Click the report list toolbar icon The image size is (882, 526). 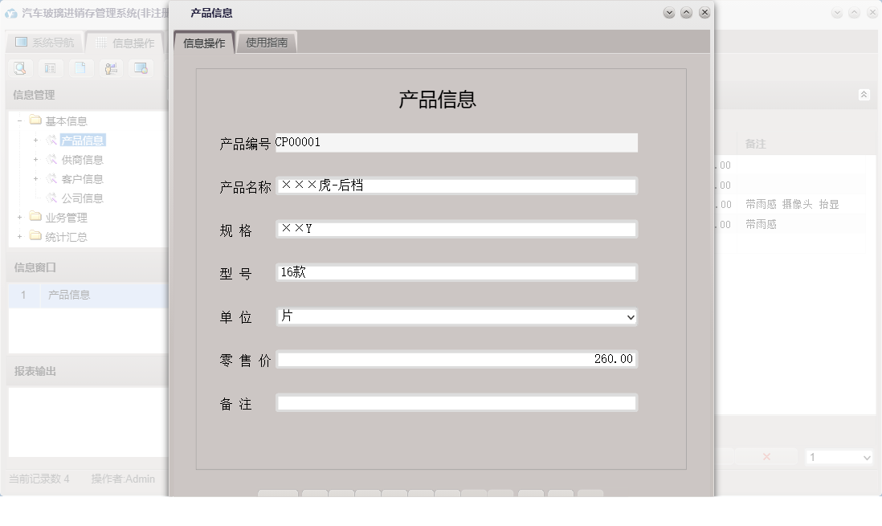click(50, 68)
